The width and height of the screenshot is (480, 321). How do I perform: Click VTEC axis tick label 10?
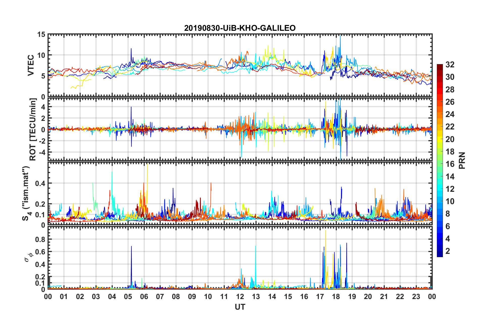(41, 55)
